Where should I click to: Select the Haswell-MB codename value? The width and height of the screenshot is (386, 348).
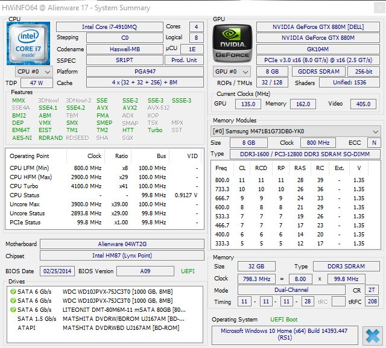pos(125,49)
